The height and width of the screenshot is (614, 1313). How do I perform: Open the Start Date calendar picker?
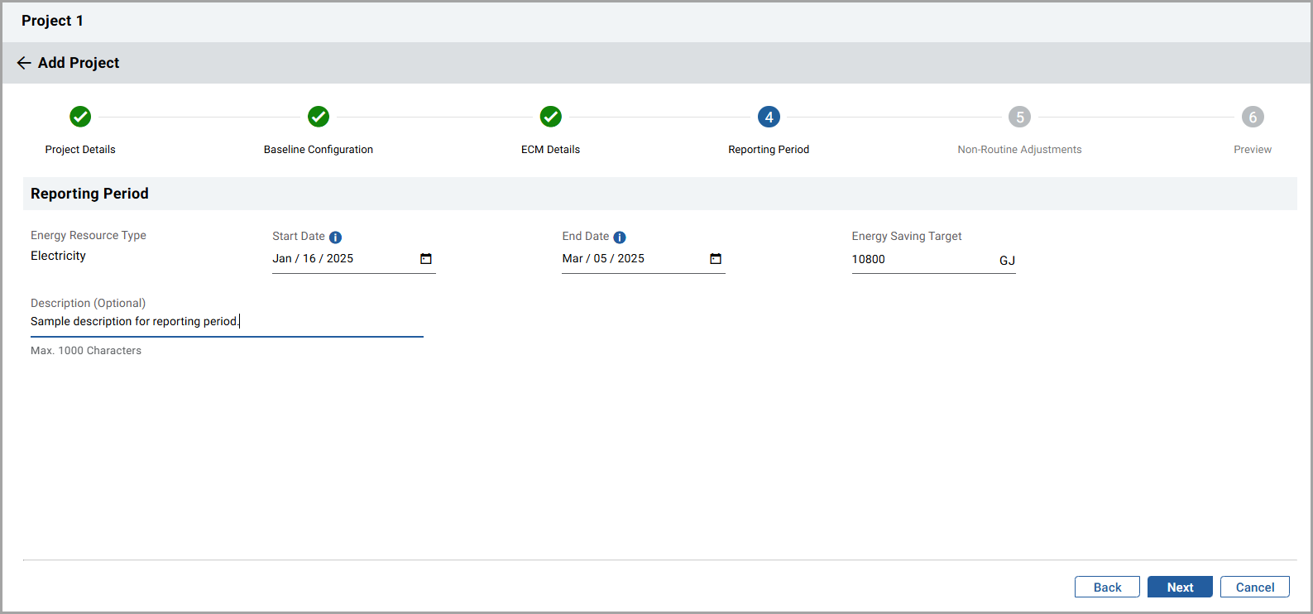[x=426, y=259]
